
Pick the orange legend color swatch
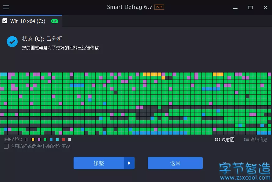click(33, 139)
